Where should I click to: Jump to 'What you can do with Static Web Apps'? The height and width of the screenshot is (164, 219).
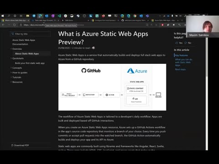[x=183, y=62]
